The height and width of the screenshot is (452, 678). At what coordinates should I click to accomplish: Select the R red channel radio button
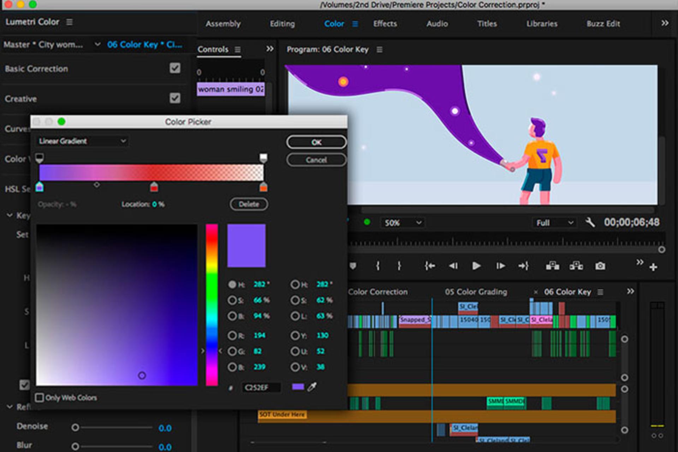[x=232, y=335]
